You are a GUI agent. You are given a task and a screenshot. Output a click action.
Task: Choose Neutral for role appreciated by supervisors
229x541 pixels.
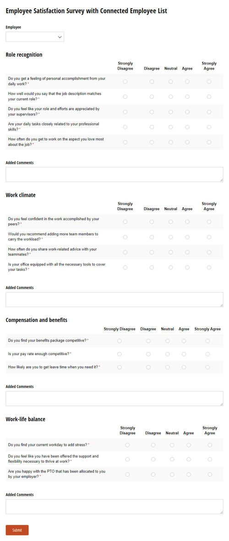[x=171, y=112]
